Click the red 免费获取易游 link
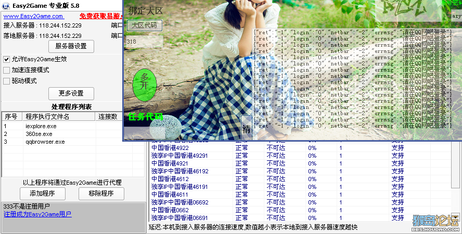The image size is (462, 234). tap(101, 16)
